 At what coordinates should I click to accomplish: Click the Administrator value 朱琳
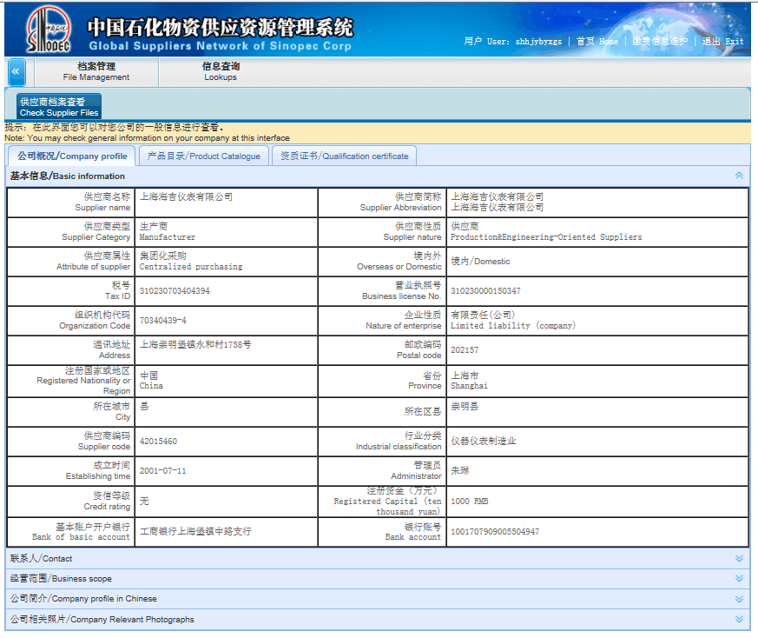(x=459, y=470)
